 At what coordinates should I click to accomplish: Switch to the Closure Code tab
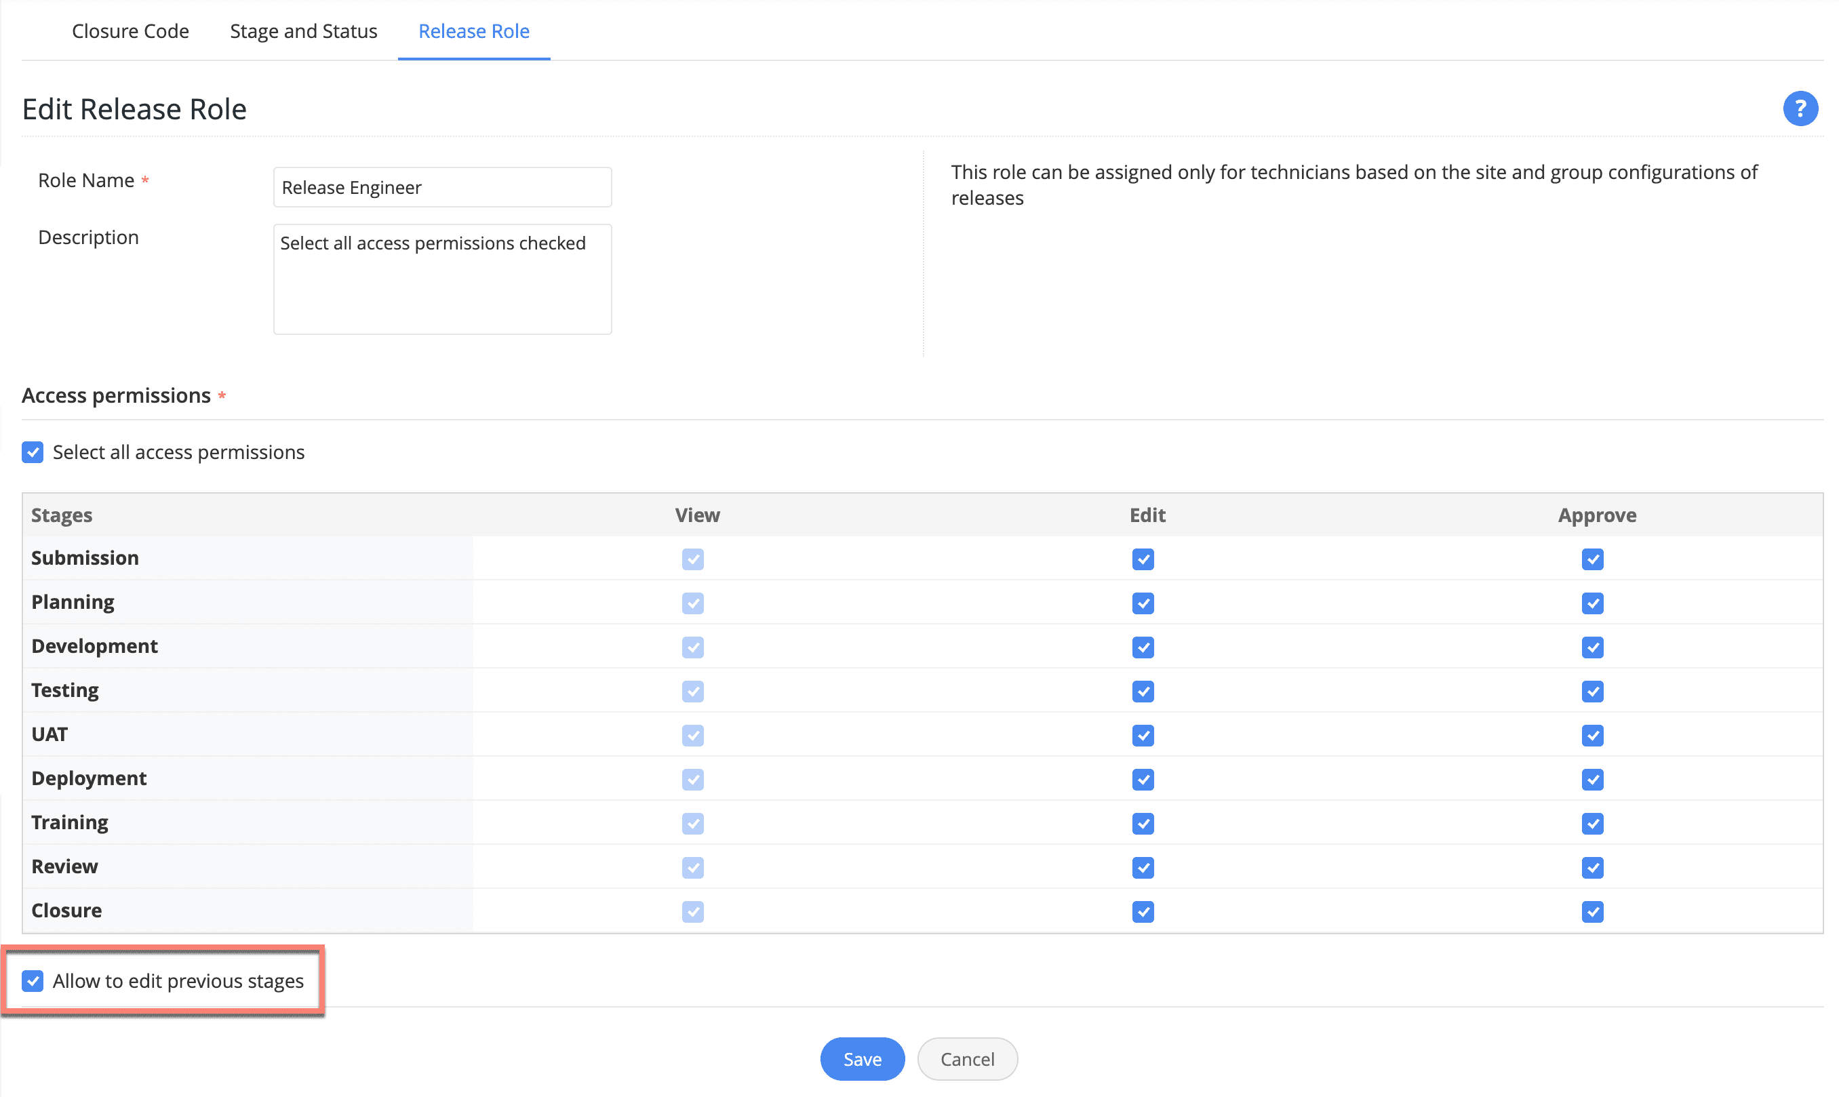click(x=130, y=31)
